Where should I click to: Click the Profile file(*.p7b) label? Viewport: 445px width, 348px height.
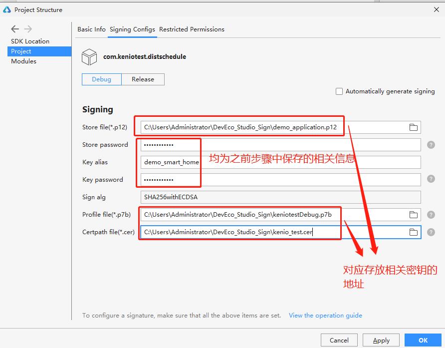106,215
